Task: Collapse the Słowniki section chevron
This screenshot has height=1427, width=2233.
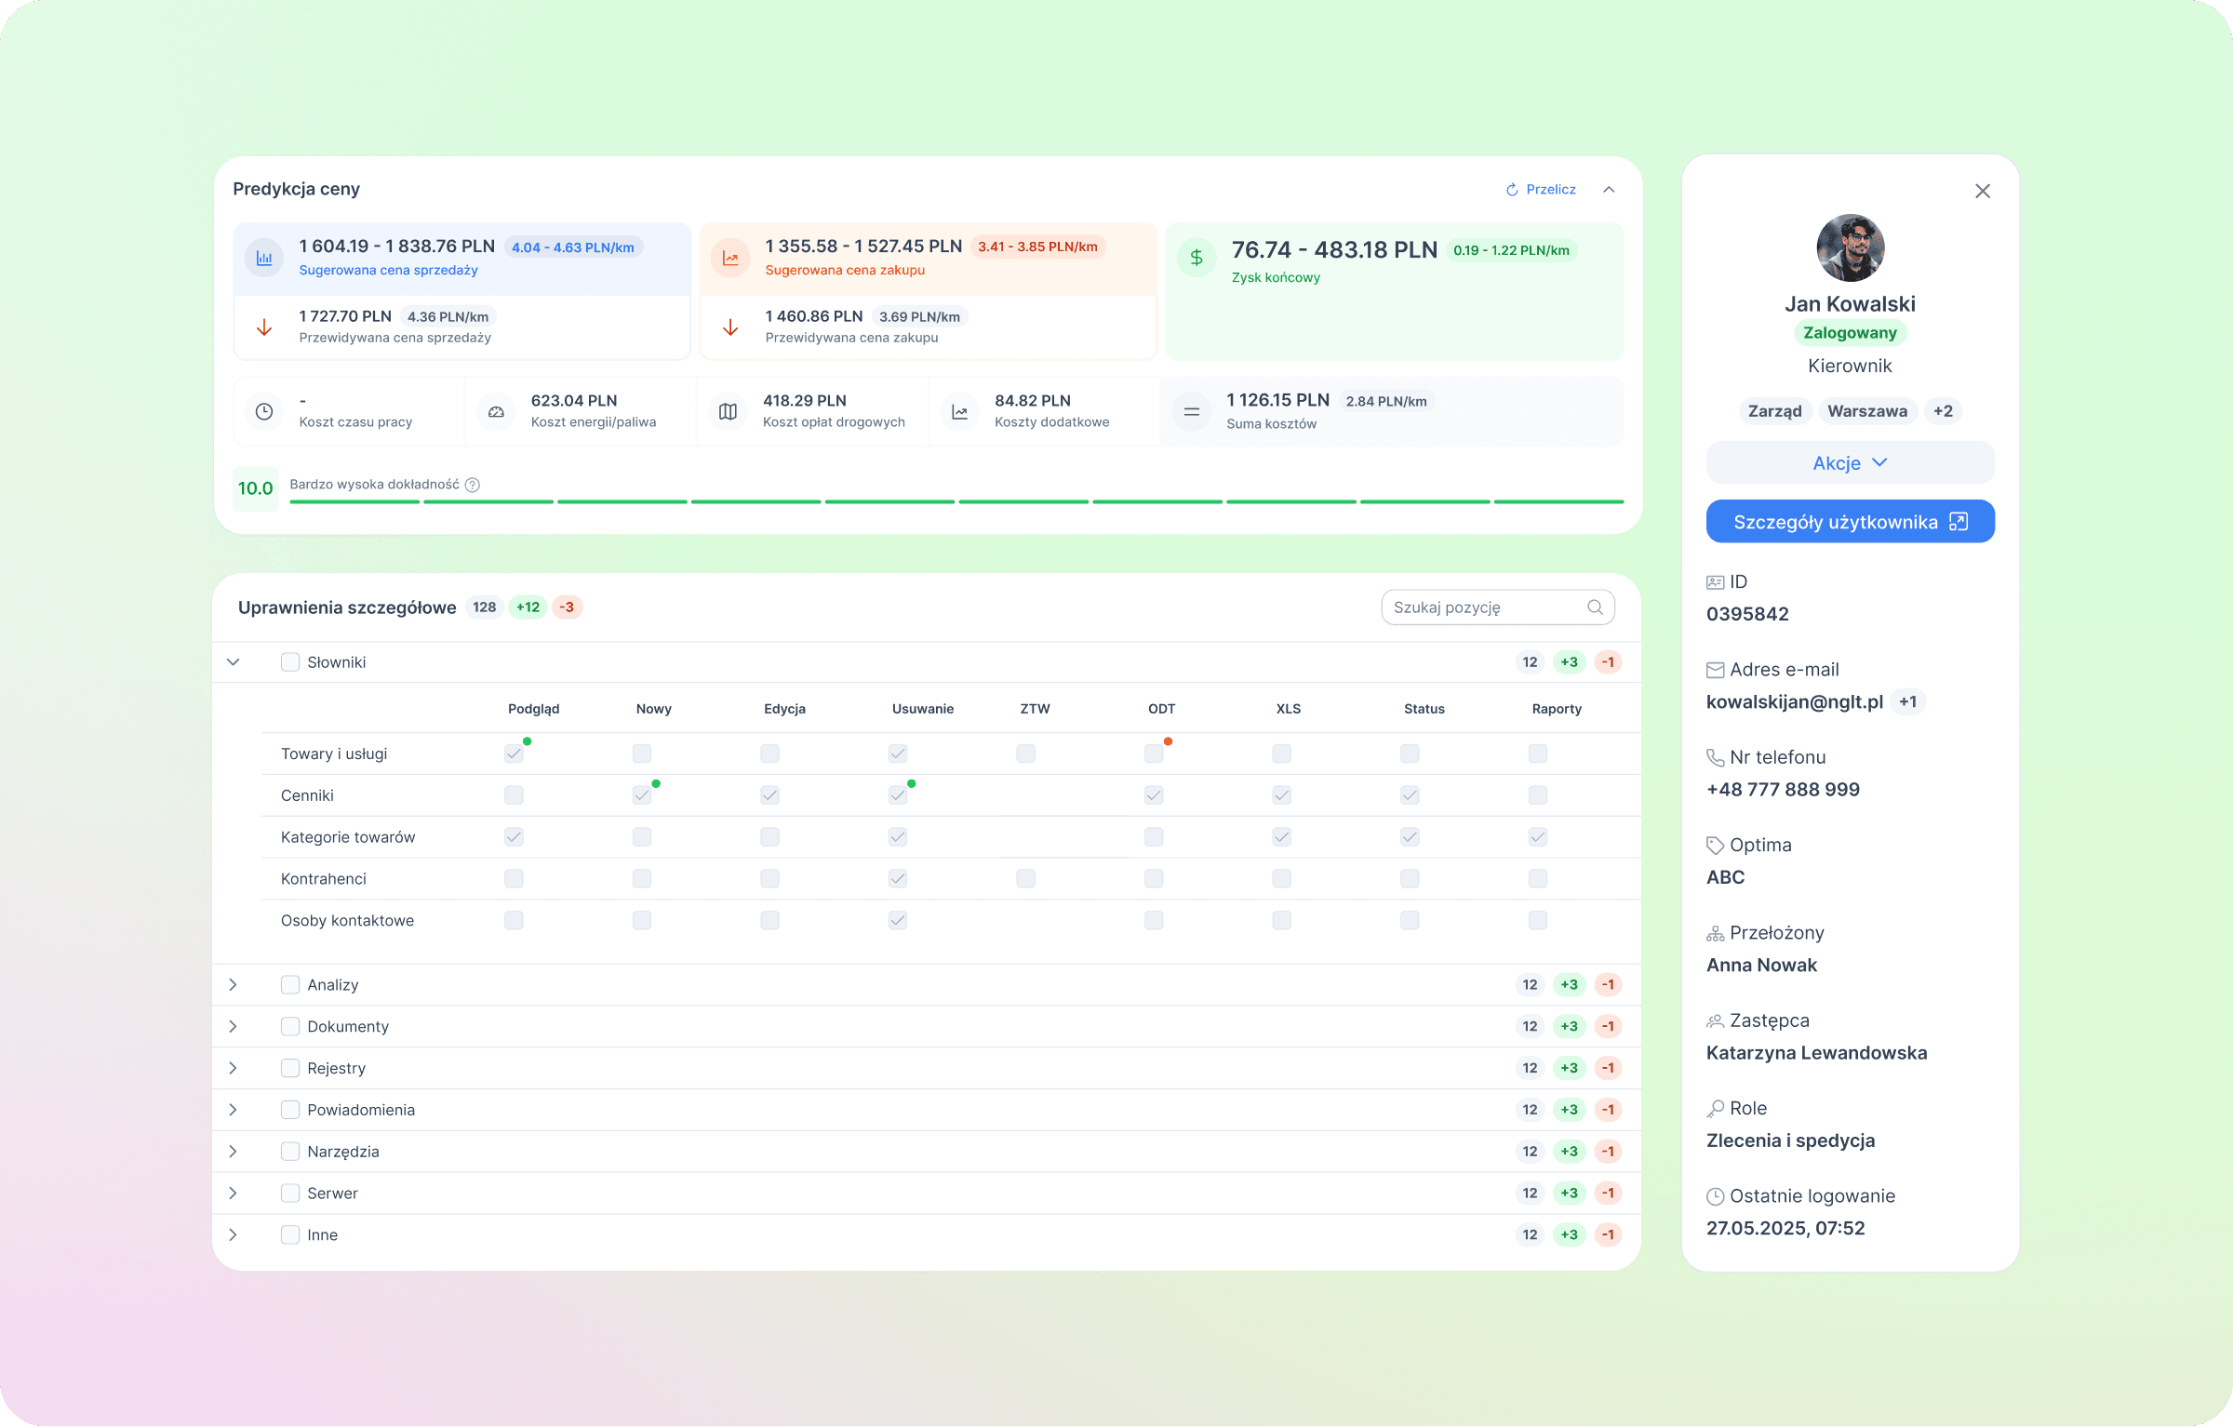Action: pyautogui.click(x=234, y=662)
